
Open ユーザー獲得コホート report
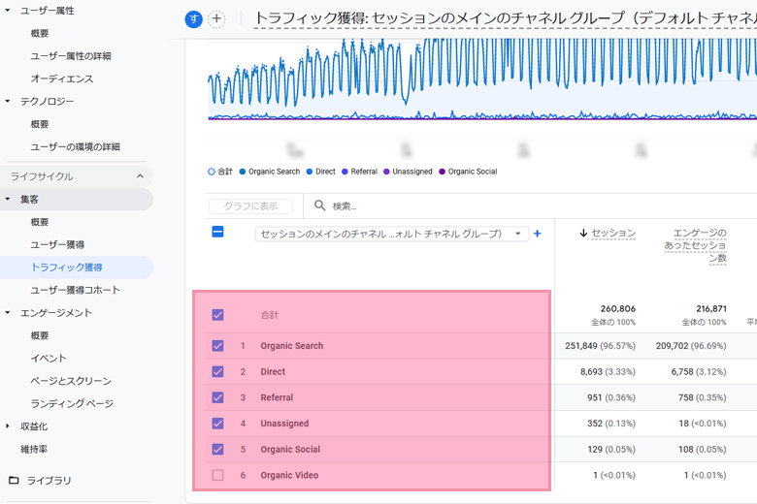(x=76, y=290)
